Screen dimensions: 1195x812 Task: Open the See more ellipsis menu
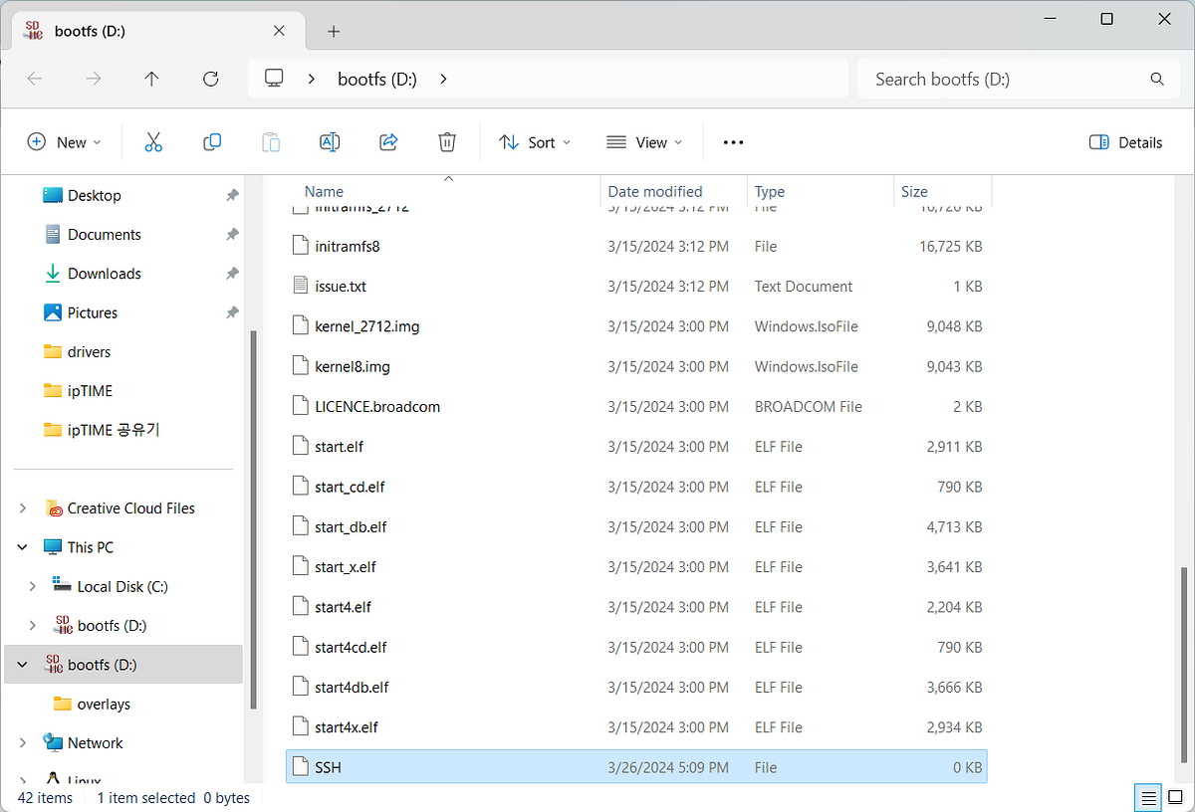pos(733,142)
